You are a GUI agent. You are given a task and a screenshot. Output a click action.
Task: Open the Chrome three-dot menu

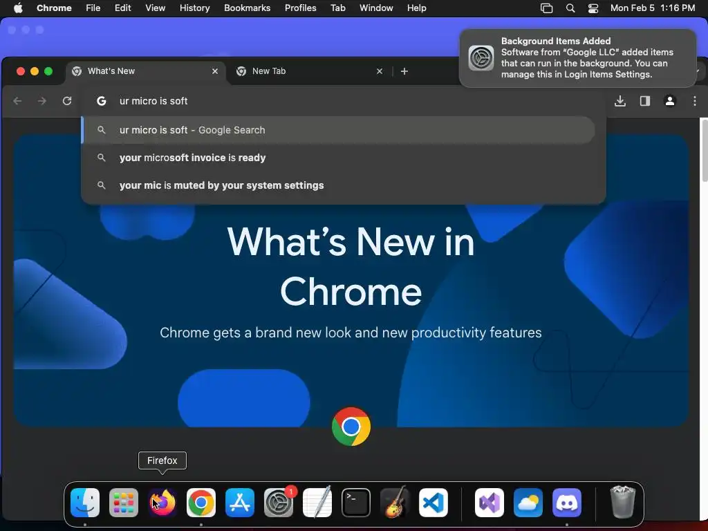[694, 101]
